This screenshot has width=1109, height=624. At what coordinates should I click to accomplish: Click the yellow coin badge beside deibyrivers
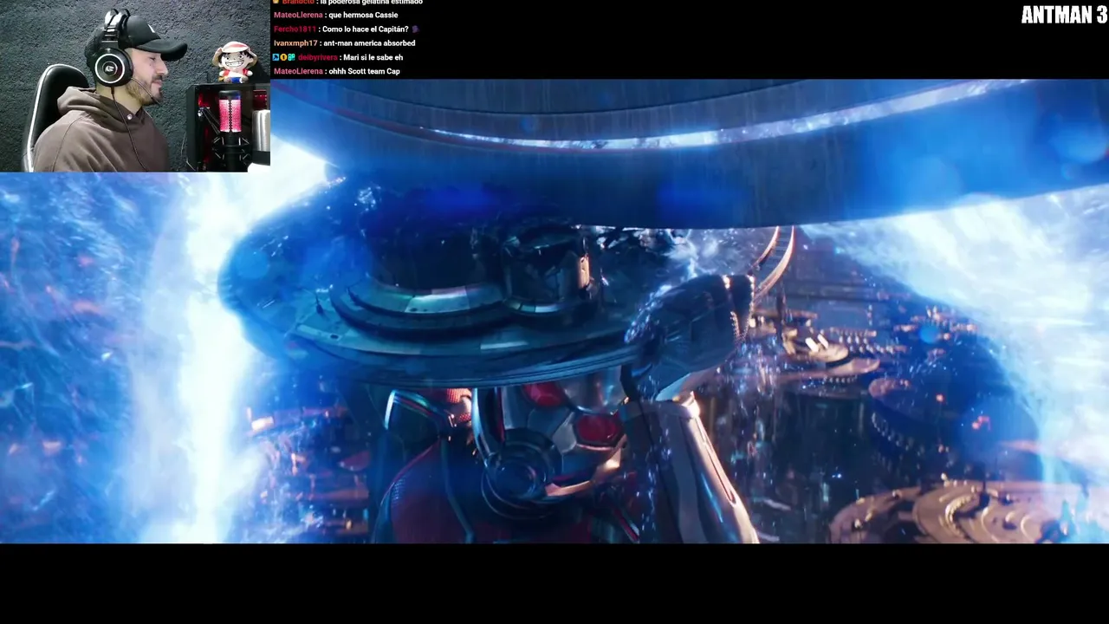tap(283, 57)
